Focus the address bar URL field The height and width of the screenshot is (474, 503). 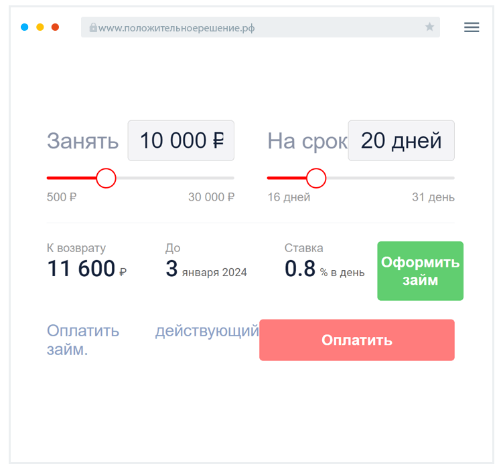(260, 27)
